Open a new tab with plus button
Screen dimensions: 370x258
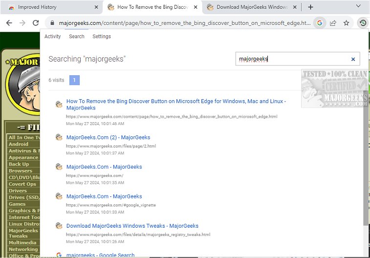310,7
